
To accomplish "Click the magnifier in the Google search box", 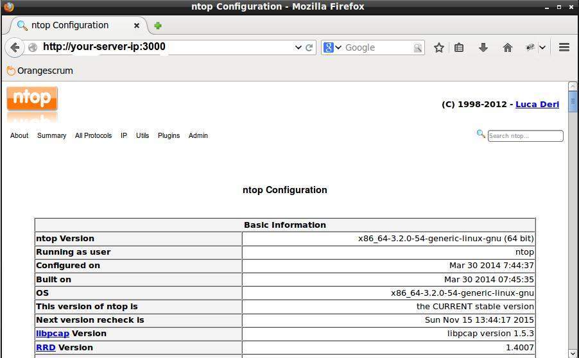I will (x=418, y=47).
